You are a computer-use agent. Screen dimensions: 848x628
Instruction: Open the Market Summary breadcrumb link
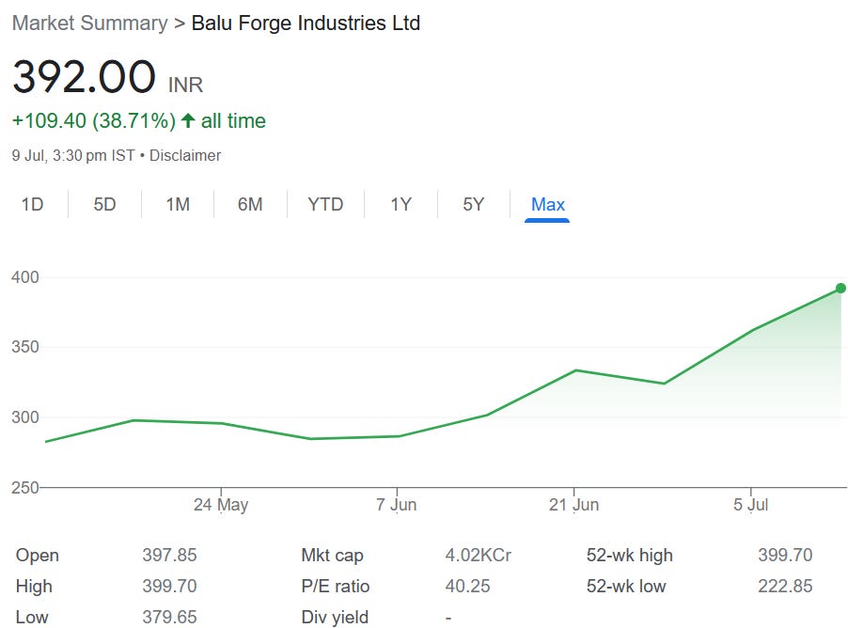pyautogui.click(x=89, y=24)
